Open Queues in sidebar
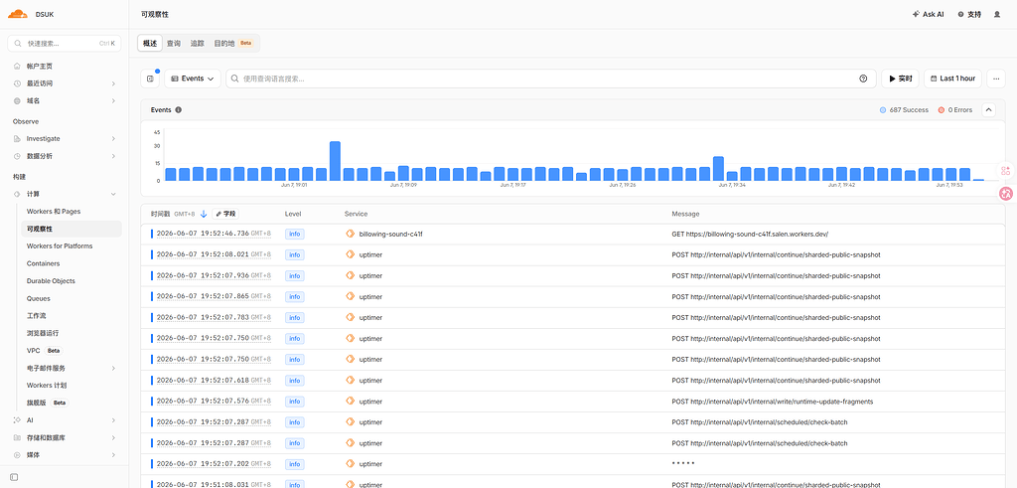This screenshot has width=1017, height=488. pos(39,298)
